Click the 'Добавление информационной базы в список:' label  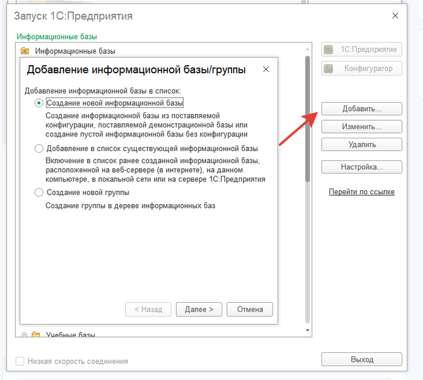(103, 91)
